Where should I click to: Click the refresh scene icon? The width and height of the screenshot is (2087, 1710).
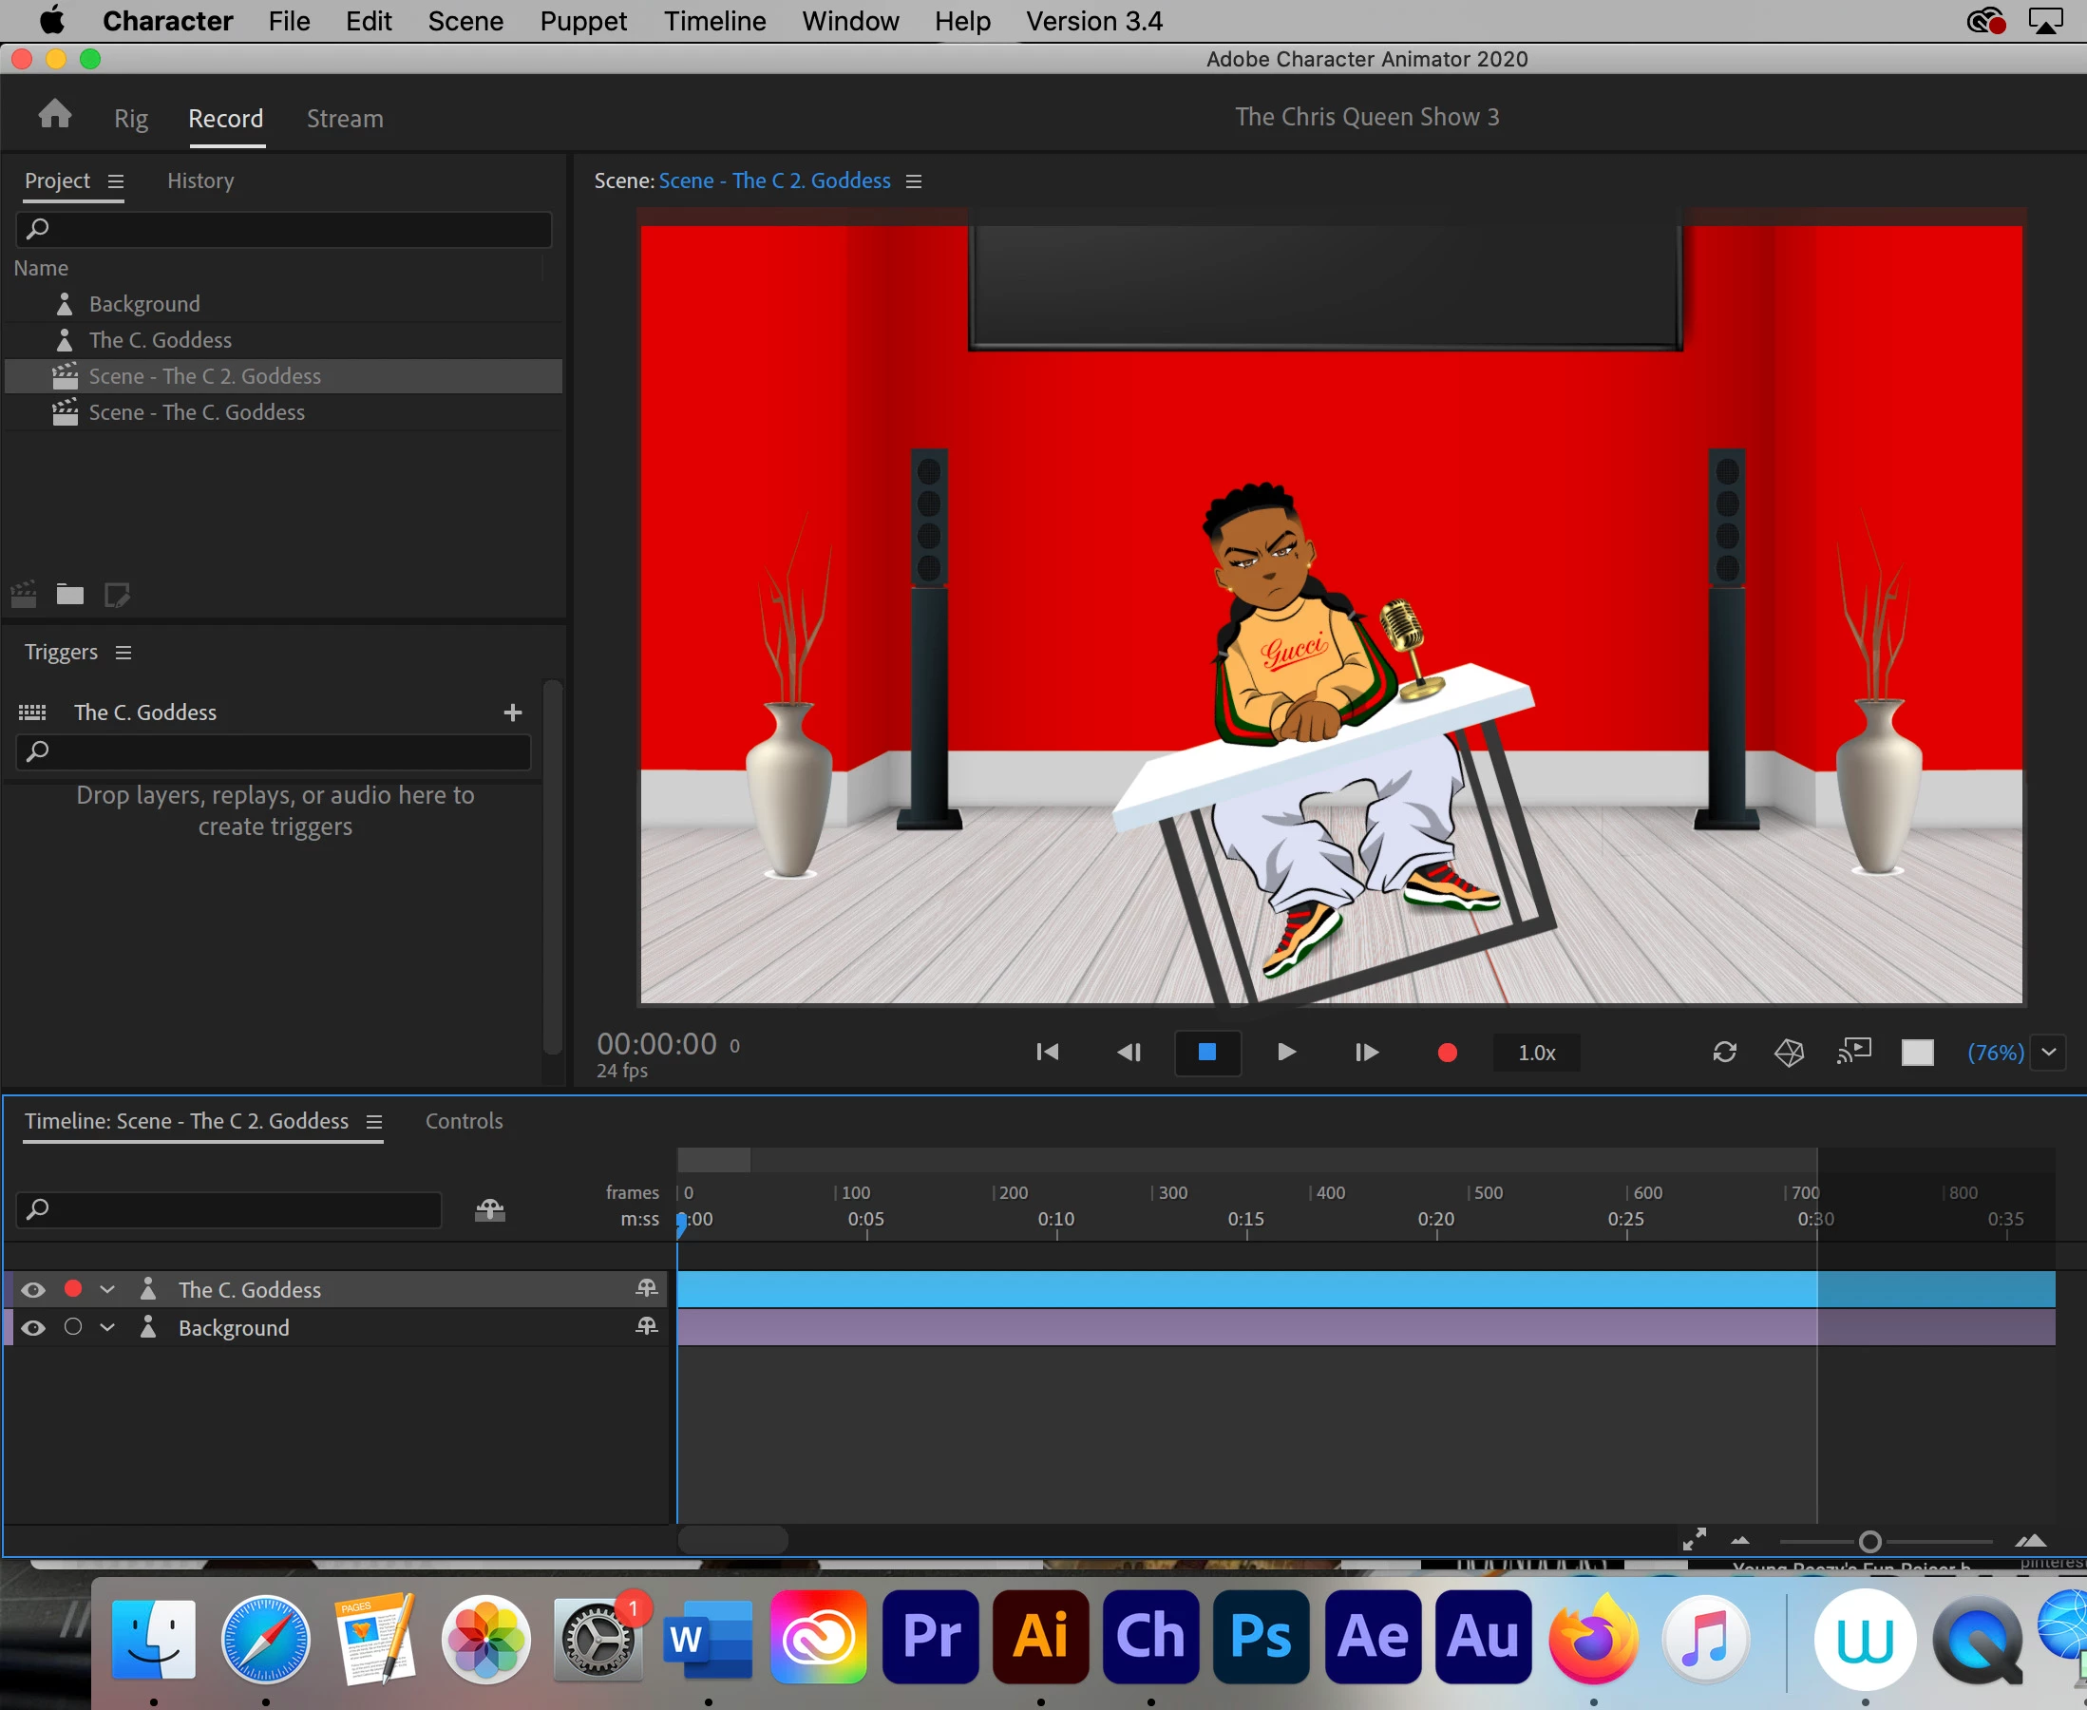pos(1723,1052)
